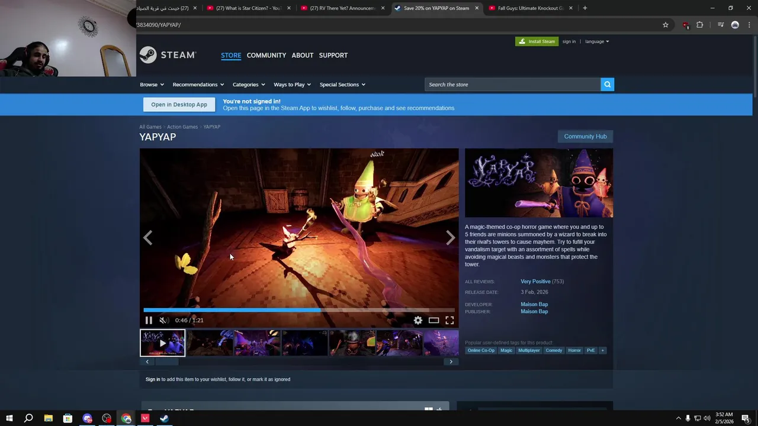
Task: Expand the Categories dropdown
Action: point(249,85)
